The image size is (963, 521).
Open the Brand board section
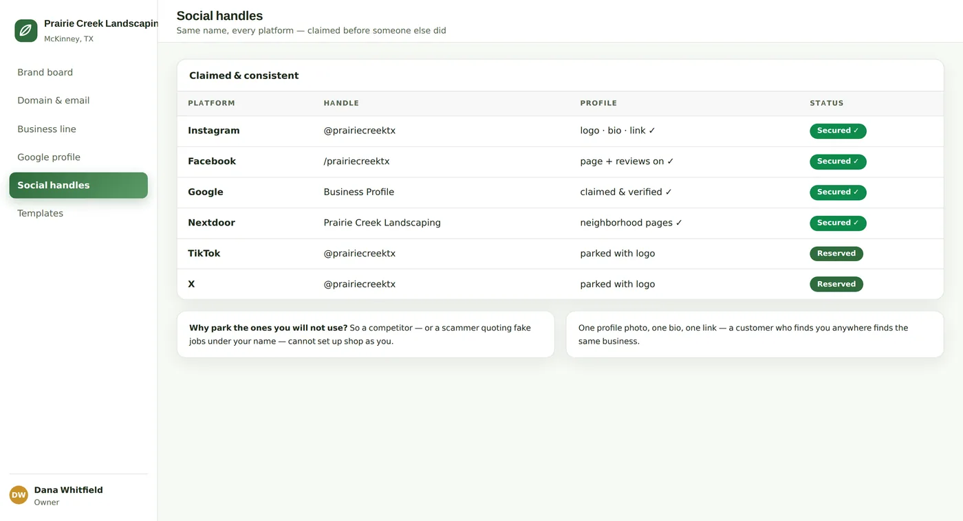pyautogui.click(x=78, y=72)
